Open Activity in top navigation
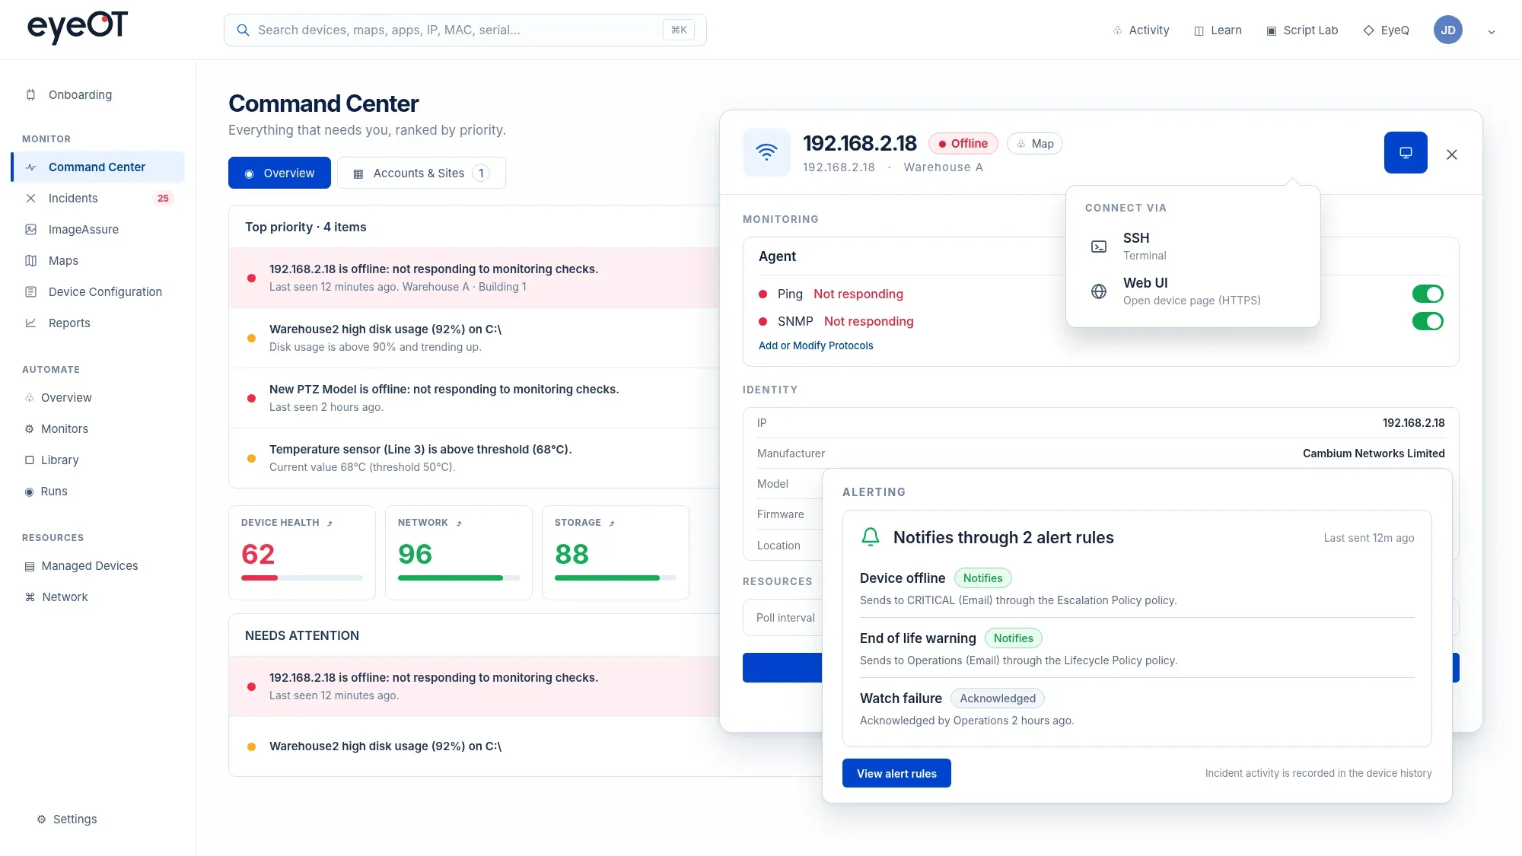 (x=1141, y=30)
